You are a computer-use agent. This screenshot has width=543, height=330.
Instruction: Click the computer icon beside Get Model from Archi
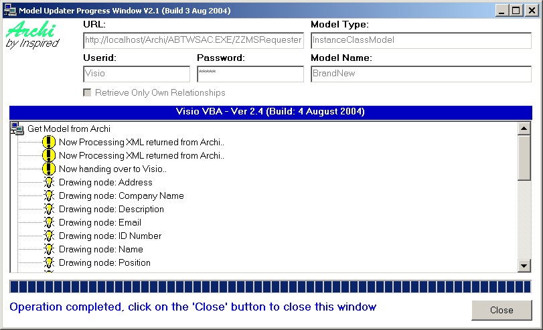click(x=17, y=129)
